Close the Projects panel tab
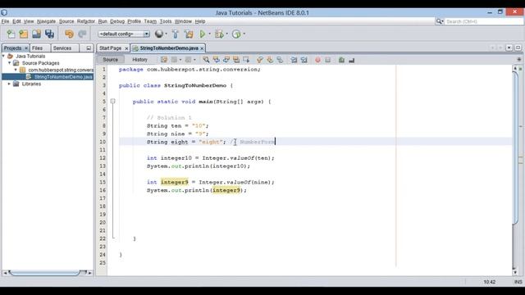 pos(26,48)
